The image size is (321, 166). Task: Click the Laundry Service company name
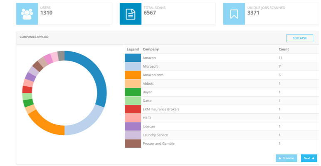coord(156,135)
